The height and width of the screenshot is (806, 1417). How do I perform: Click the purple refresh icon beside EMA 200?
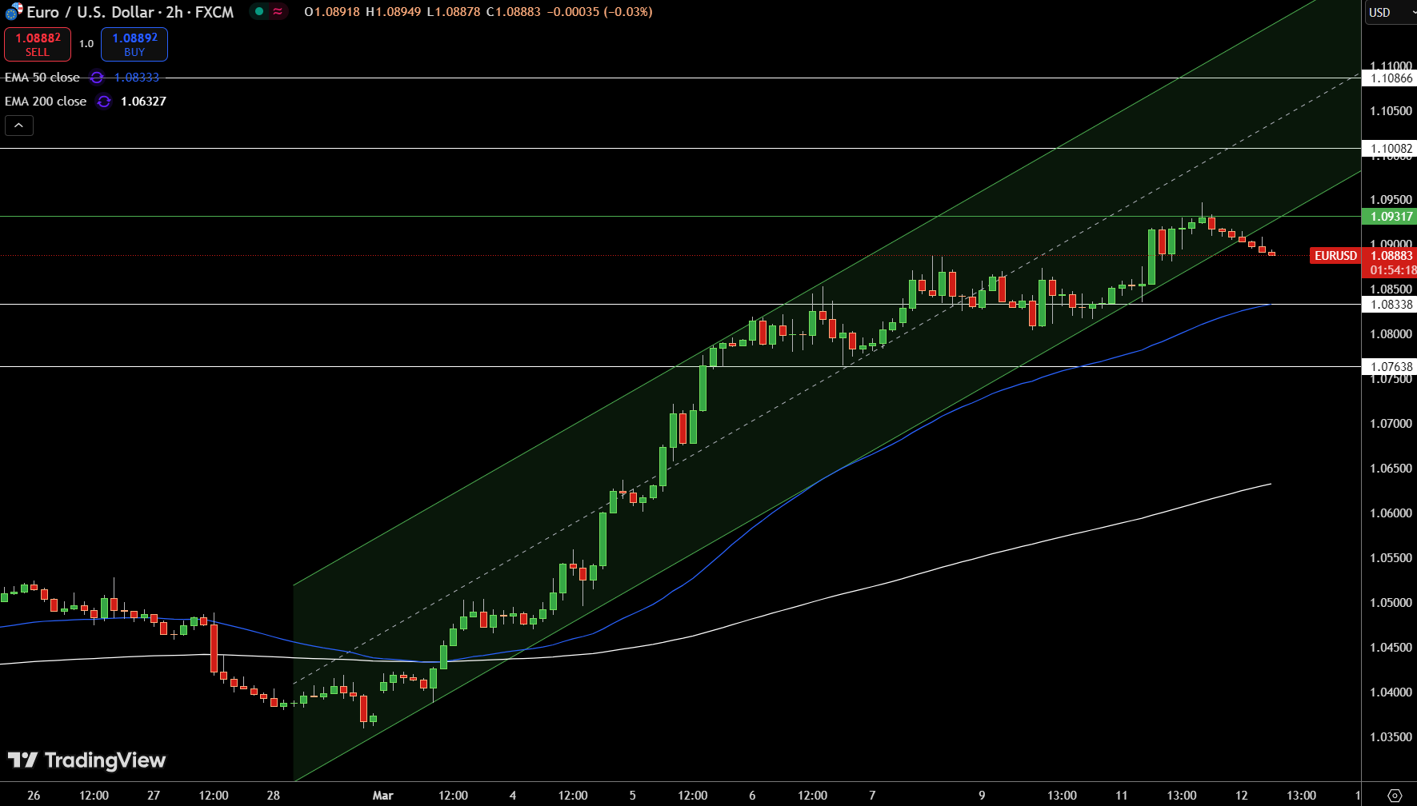tap(104, 102)
